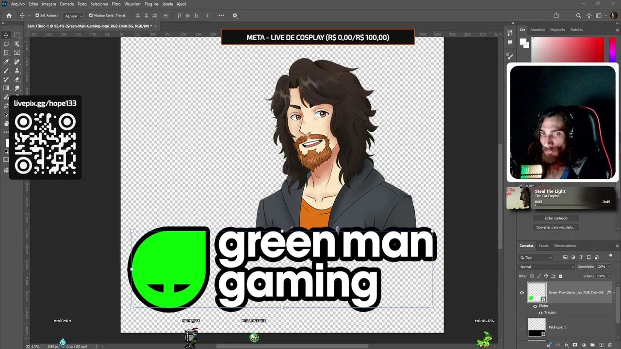The height and width of the screenshot is (349, 621).
Task: Toggle lock all (padlock) for layer
Action: click(561, 276)
